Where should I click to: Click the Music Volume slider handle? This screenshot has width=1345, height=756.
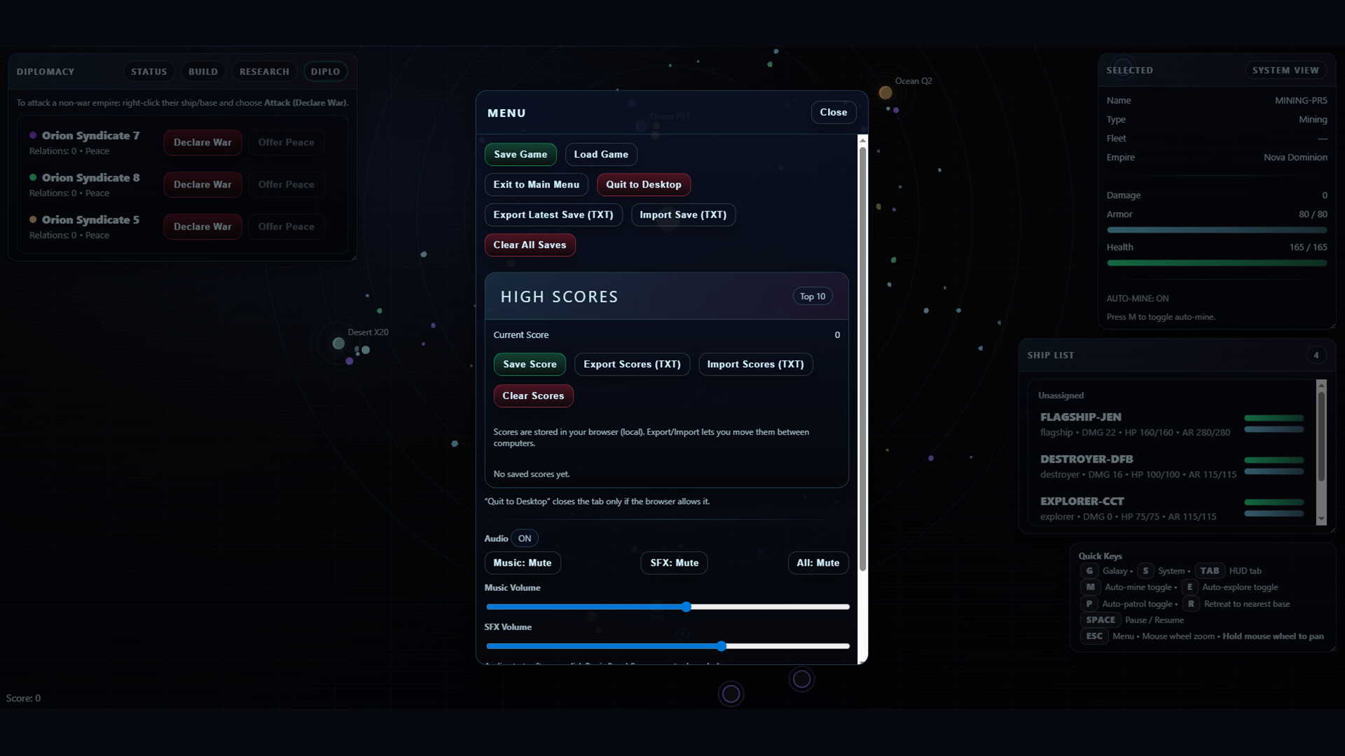687,607
